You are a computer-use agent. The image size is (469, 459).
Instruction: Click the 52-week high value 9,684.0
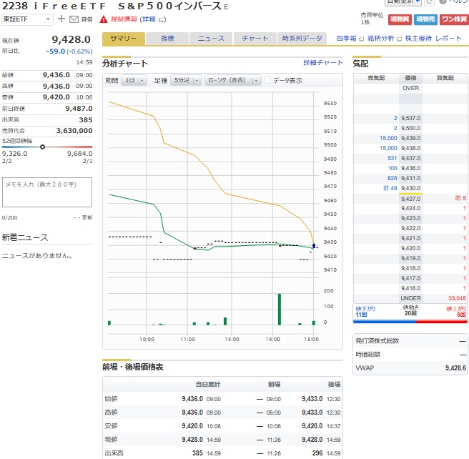(79, 154)
